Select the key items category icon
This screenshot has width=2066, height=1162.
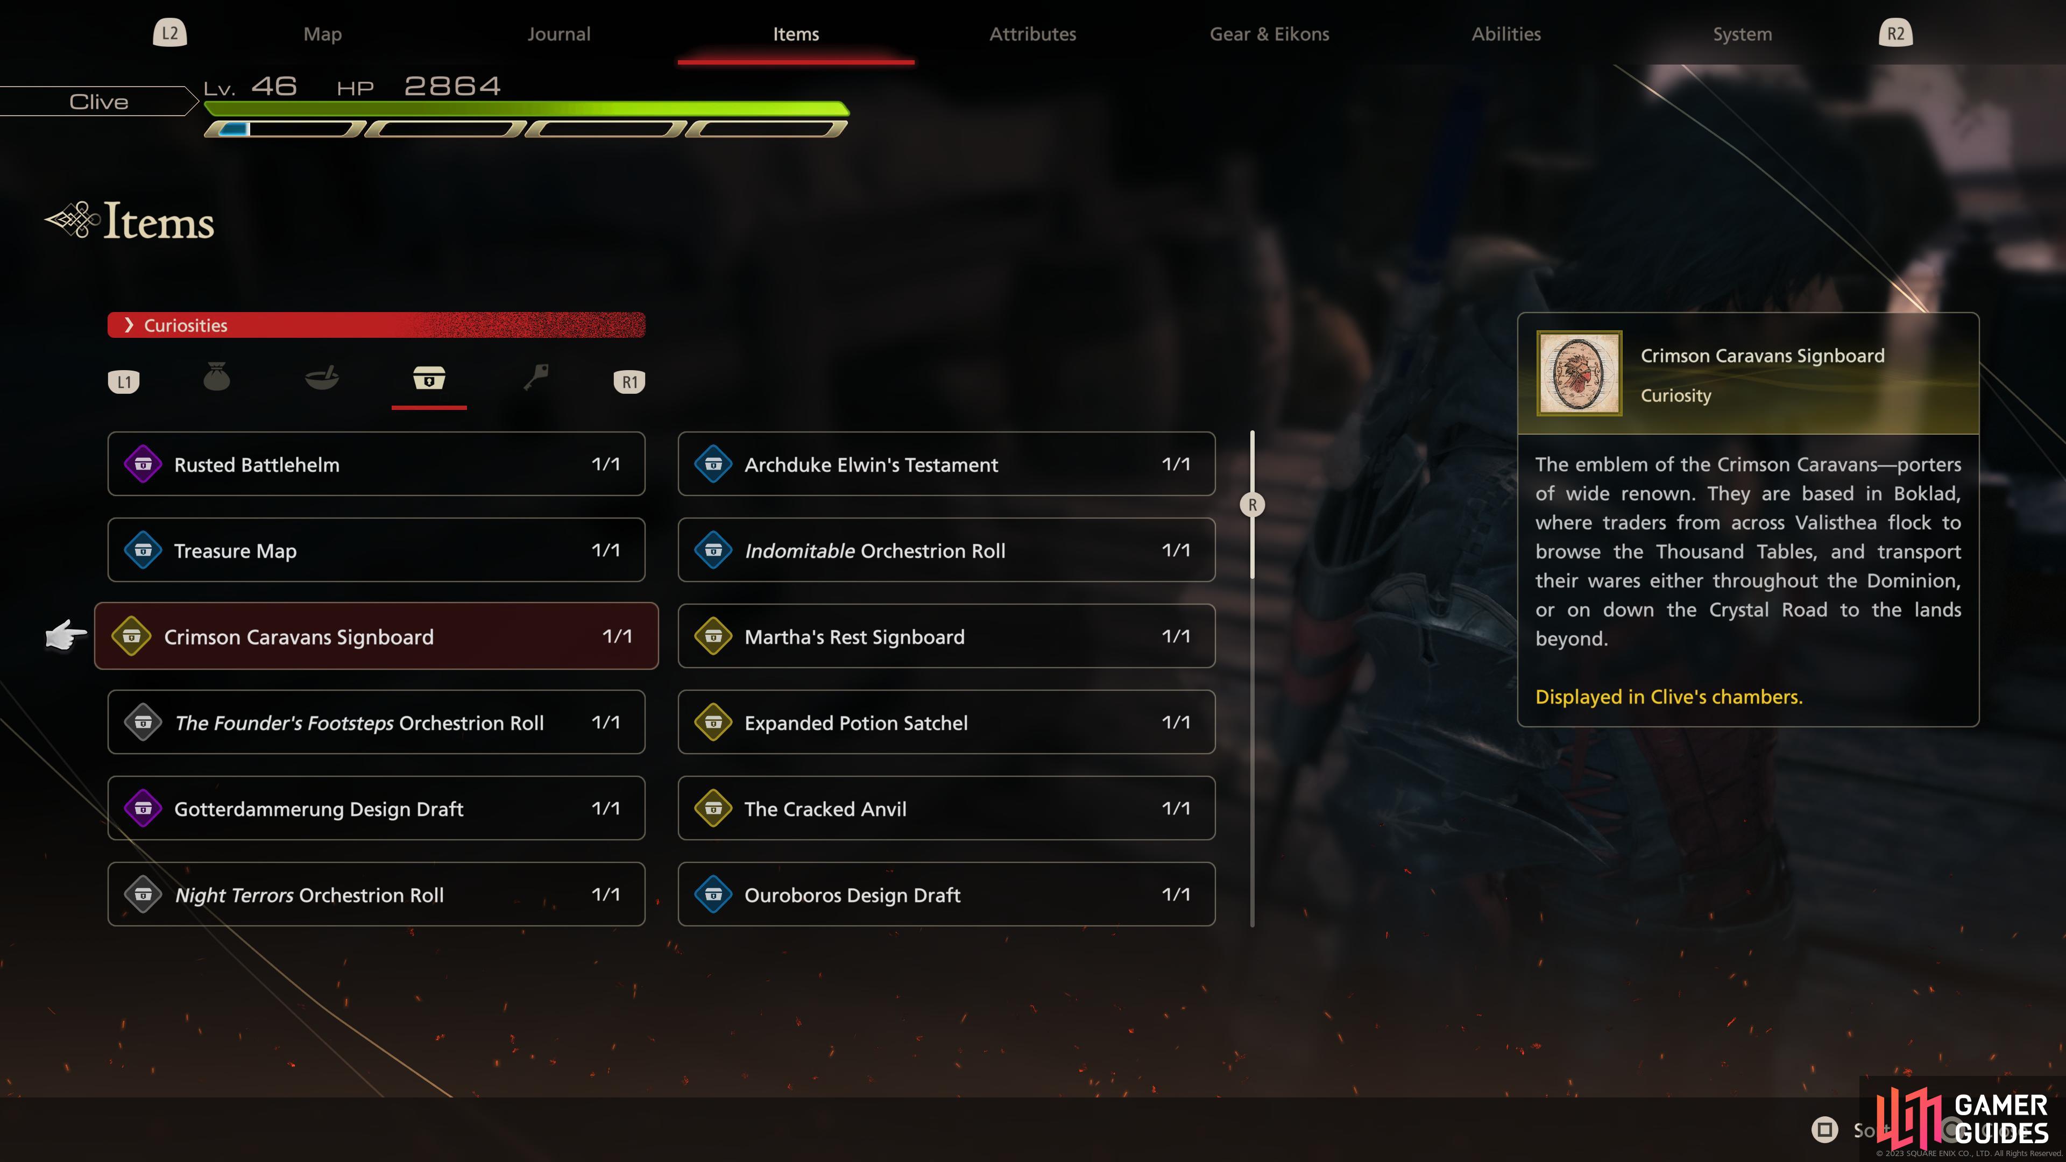pyautogui.click(x=536, y=377)
